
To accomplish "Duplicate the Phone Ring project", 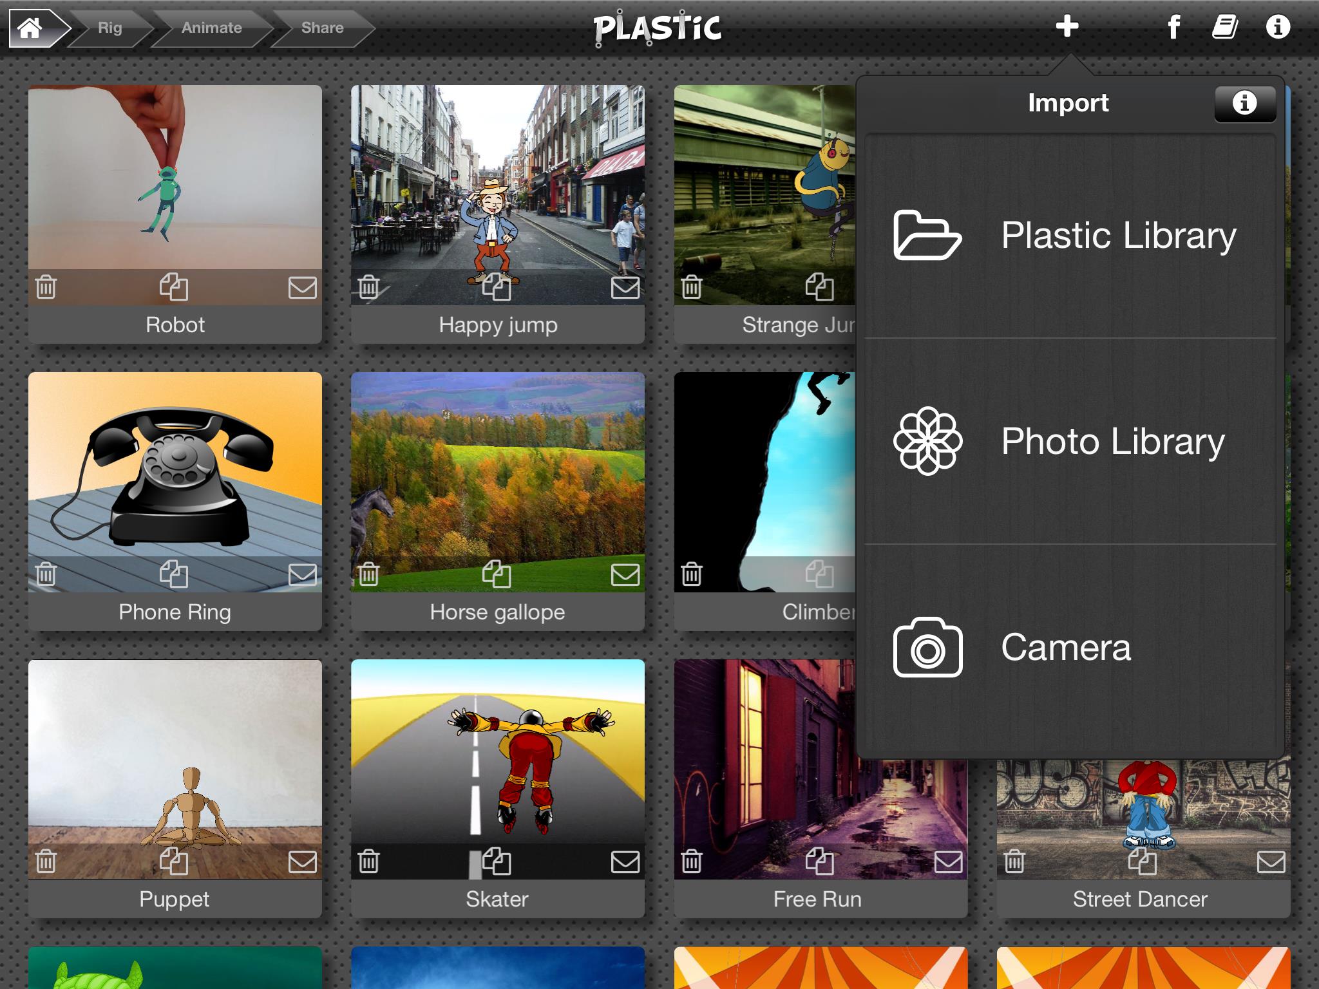I will (174, 574).
